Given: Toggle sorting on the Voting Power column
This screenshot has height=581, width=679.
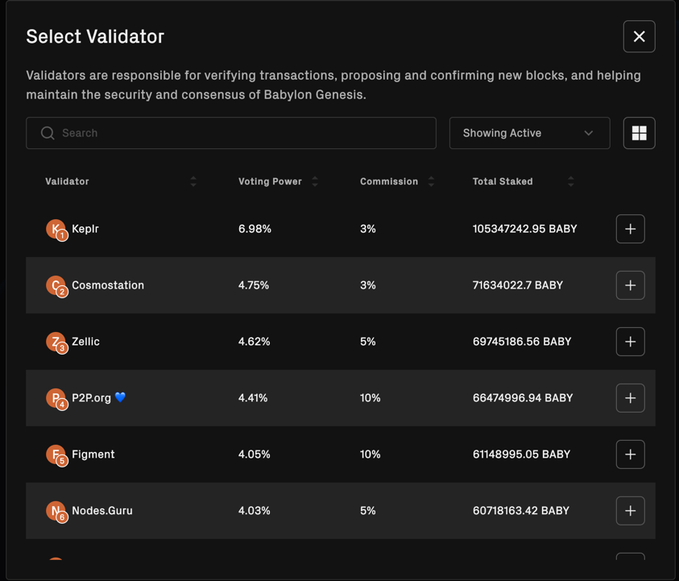Looking at the screenshot, I should tap(314, 181).
